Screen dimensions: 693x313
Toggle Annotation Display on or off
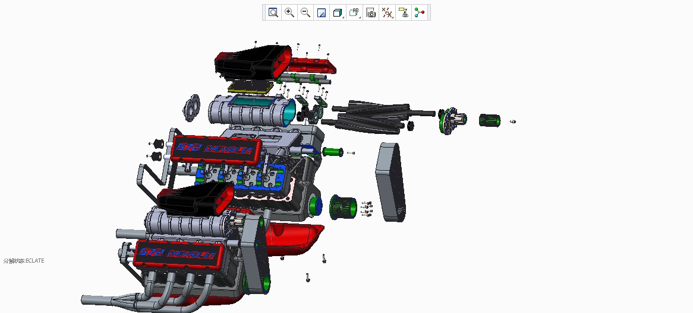(x=404, y=12)
